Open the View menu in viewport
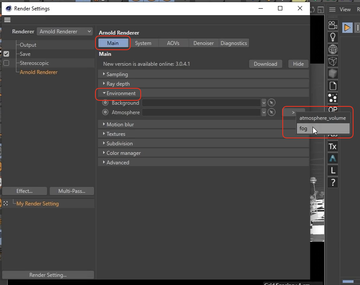 [345, 10]
